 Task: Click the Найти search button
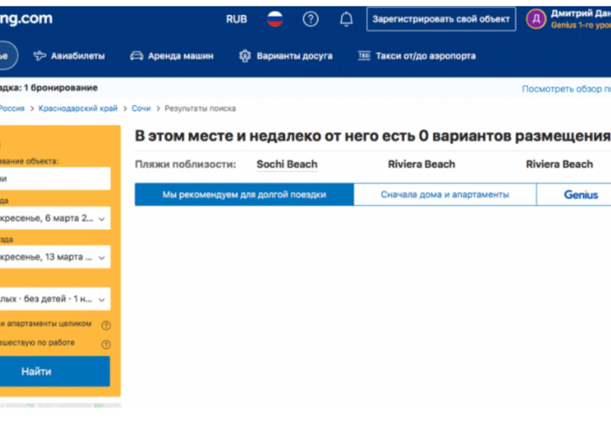click(54, 371)
